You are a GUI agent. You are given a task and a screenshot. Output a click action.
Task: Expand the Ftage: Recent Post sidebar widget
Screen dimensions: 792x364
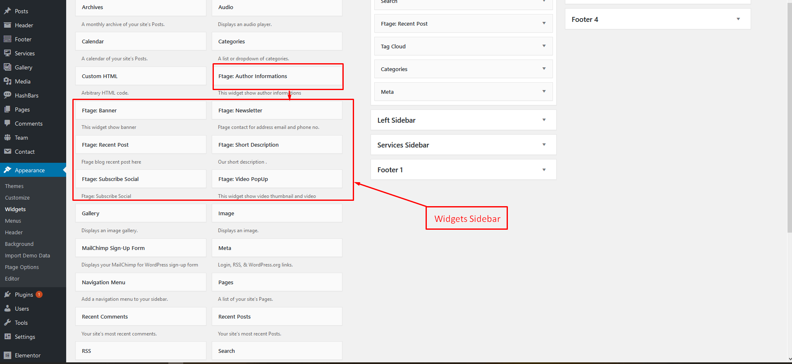pyautogui.click(x=544, y=23)
